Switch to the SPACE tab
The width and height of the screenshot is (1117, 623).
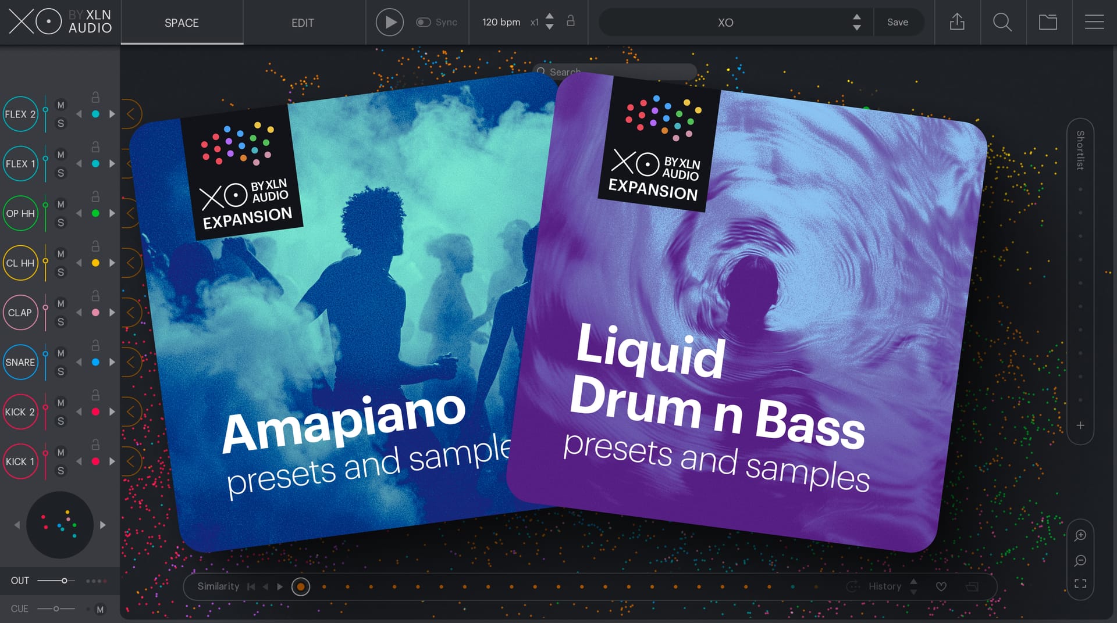[182, 23]
